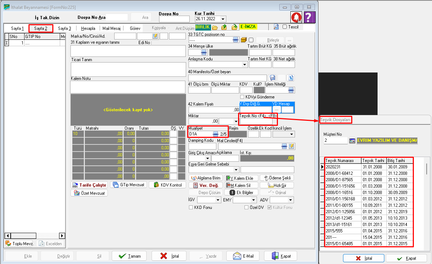Image resolution: width=432 pixels, height=264 pixels.
Task: Select teşvik row 2015/D1-65485
Action: coord(369,243)
